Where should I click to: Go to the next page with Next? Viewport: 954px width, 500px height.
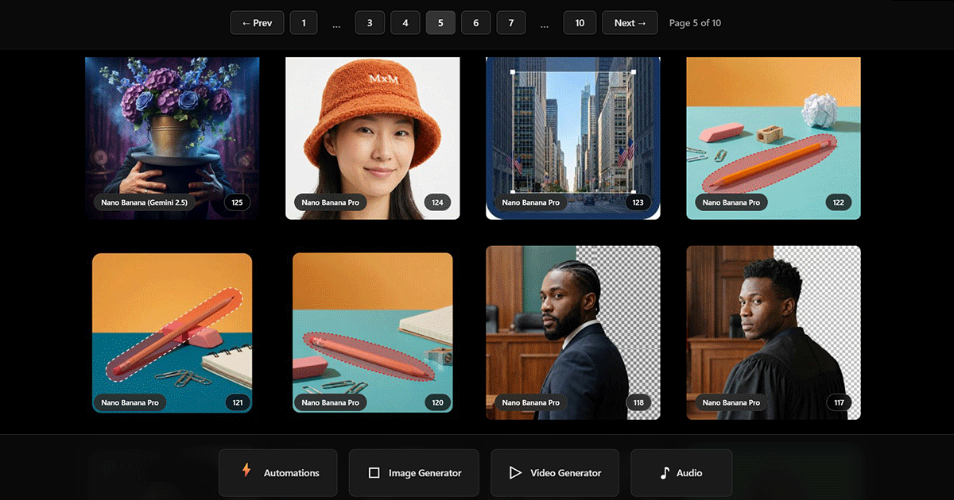(630, 23)
